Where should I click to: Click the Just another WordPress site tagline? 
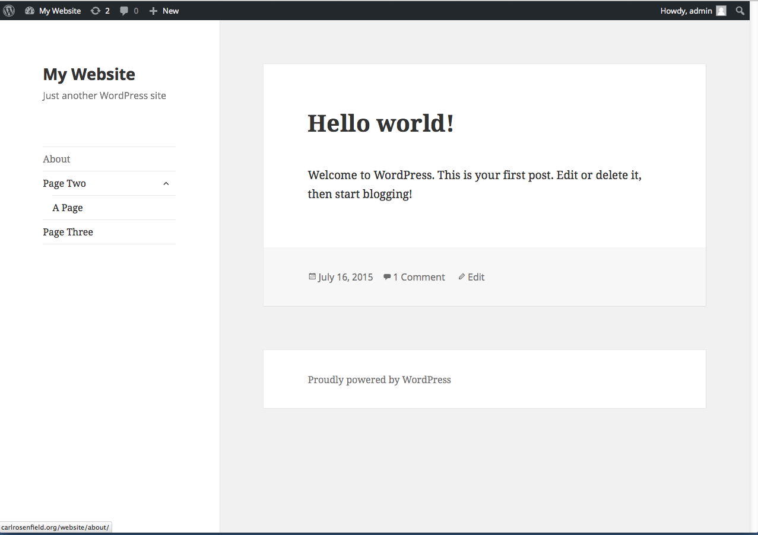[x=104, y=95]
